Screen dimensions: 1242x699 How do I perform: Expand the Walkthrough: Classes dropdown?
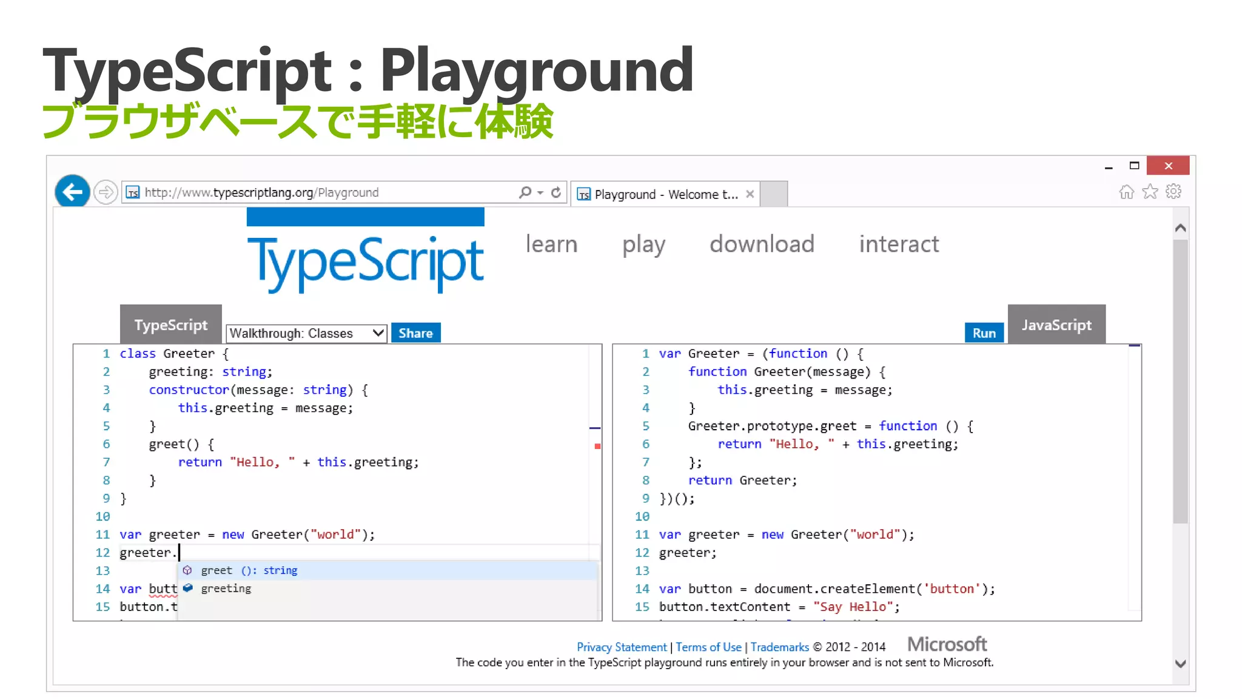(306, 333)
